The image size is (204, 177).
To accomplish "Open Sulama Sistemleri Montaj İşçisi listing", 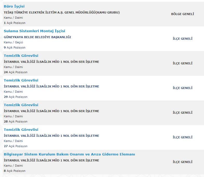I will tap(34, 31).
